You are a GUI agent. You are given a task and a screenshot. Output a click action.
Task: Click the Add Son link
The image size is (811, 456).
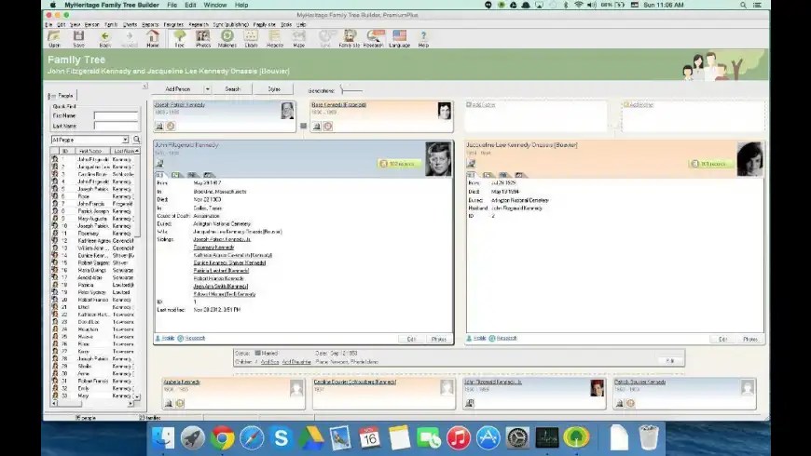(x=270, y=362)
